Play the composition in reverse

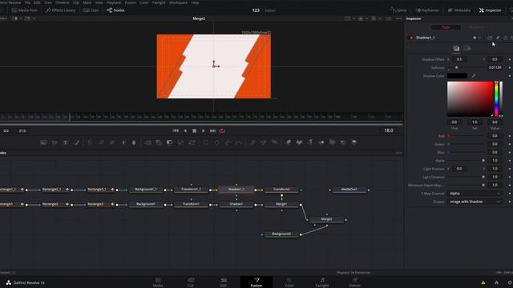(185, 130)
